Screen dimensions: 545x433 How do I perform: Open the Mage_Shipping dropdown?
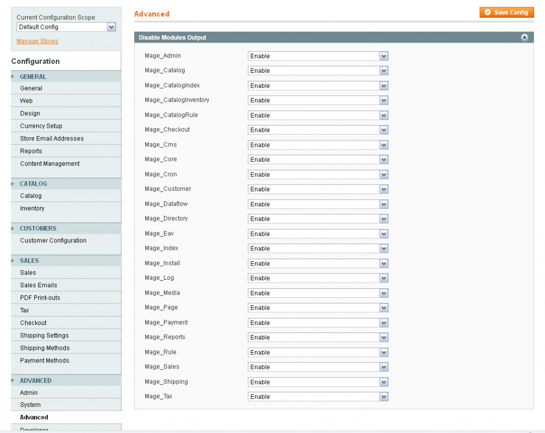[318, 382]
